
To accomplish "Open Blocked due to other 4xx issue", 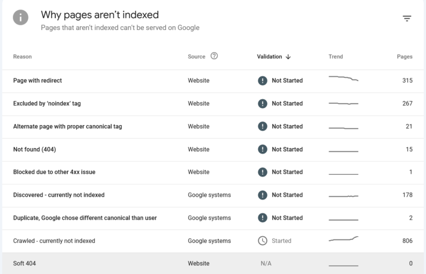I will (54, 172).
